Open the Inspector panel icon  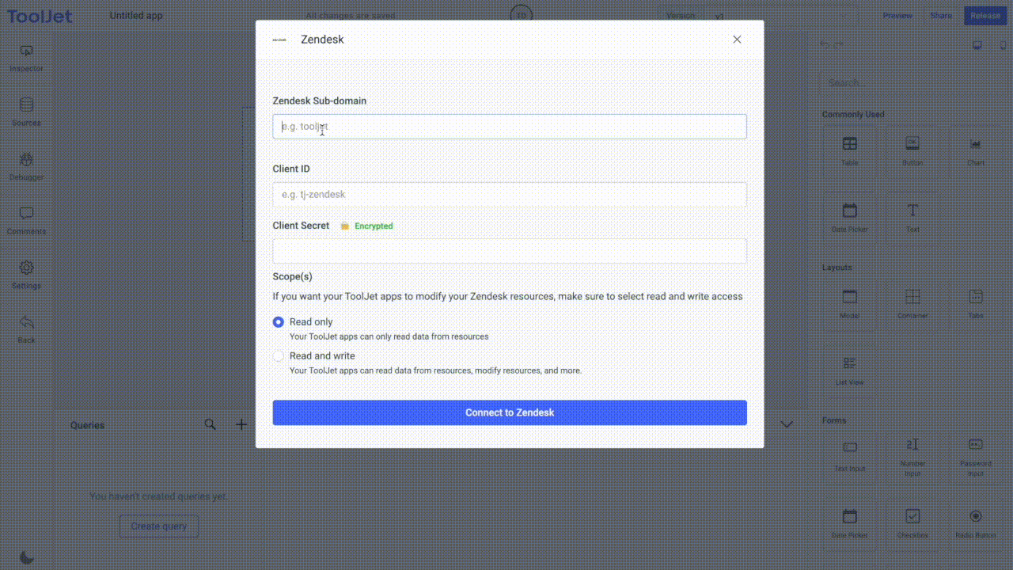point(26,51)
